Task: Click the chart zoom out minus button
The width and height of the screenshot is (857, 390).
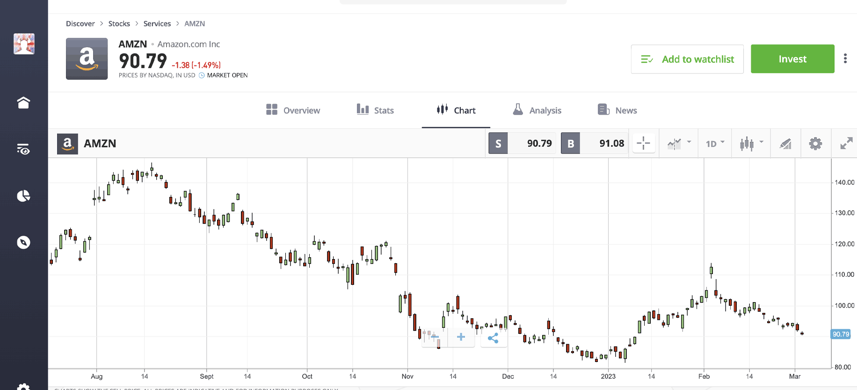Action: tap(435, 337)
